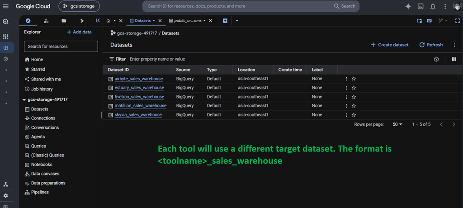The width and height of the screenshot is (463, 208).
Task: Select the Explorer compass tab in left pane
Action: 28,21
